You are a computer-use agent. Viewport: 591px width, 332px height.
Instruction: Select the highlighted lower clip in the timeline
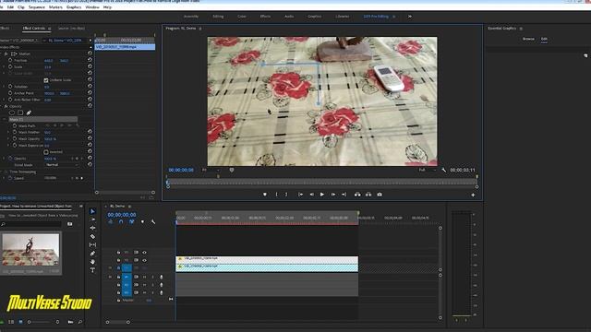point(267,267)
